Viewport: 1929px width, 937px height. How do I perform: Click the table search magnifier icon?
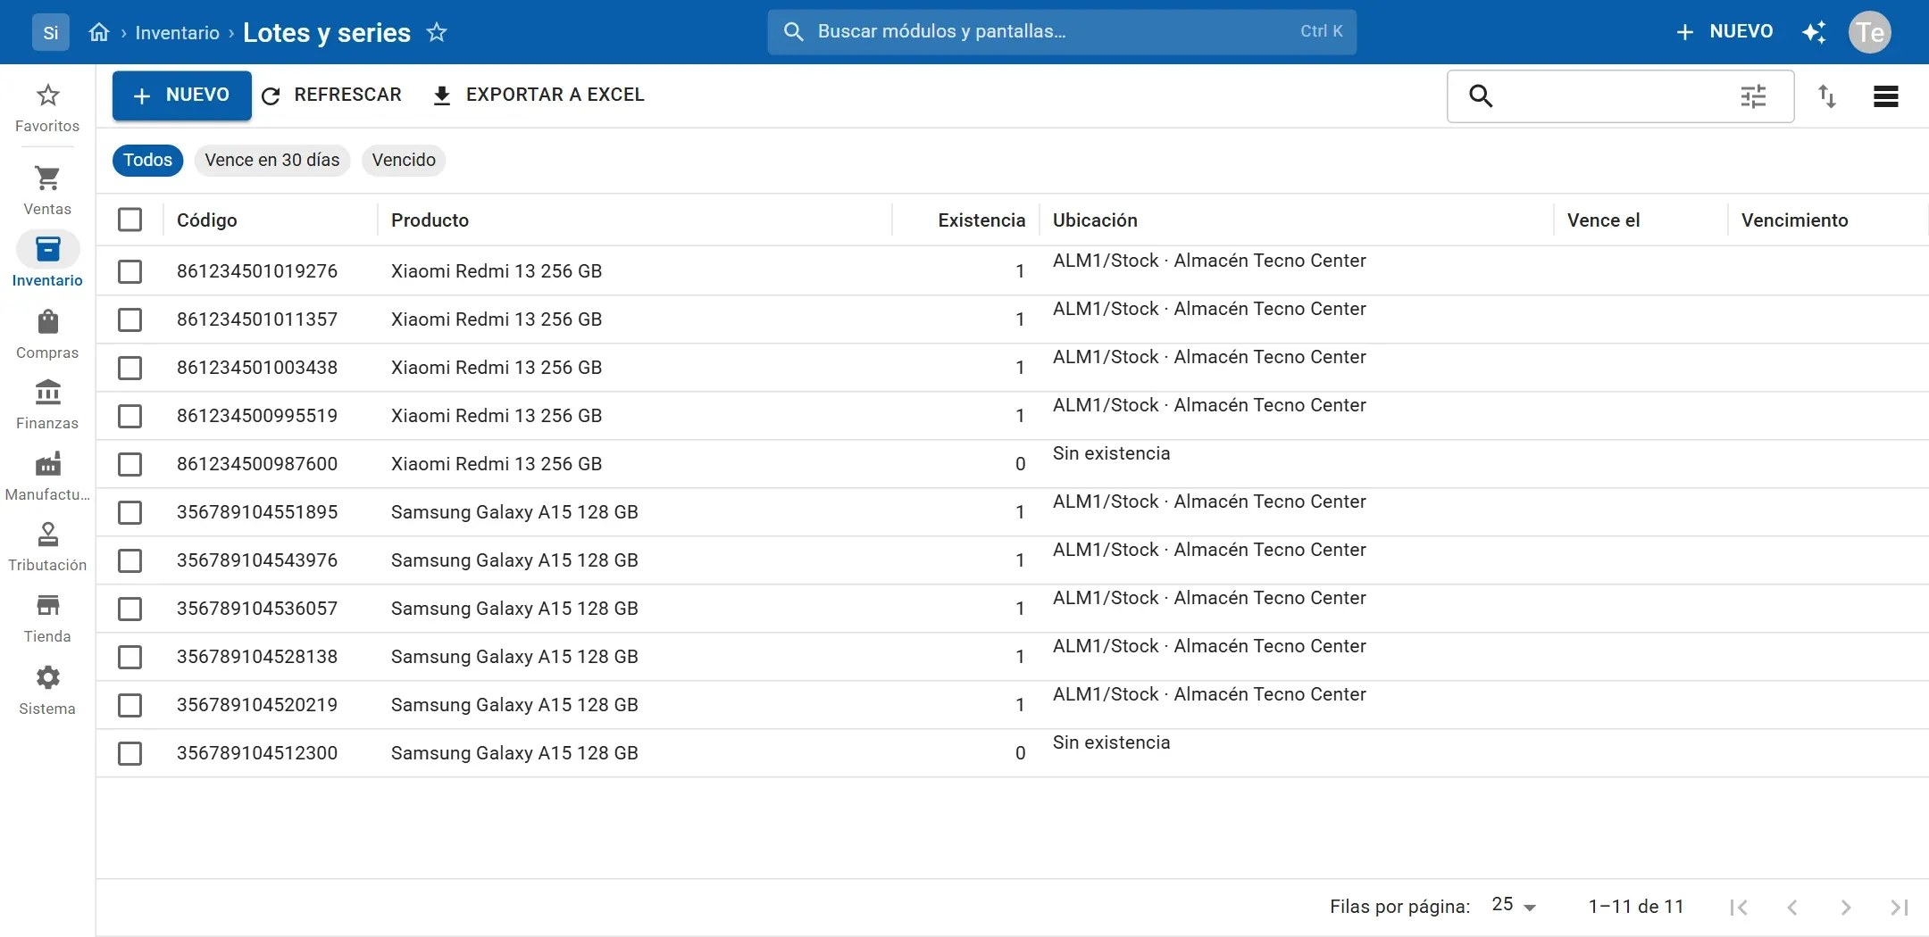pos(1481,96)
